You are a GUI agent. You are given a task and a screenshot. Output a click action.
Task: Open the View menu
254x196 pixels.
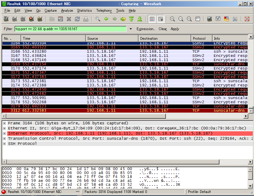click(28, 11)
